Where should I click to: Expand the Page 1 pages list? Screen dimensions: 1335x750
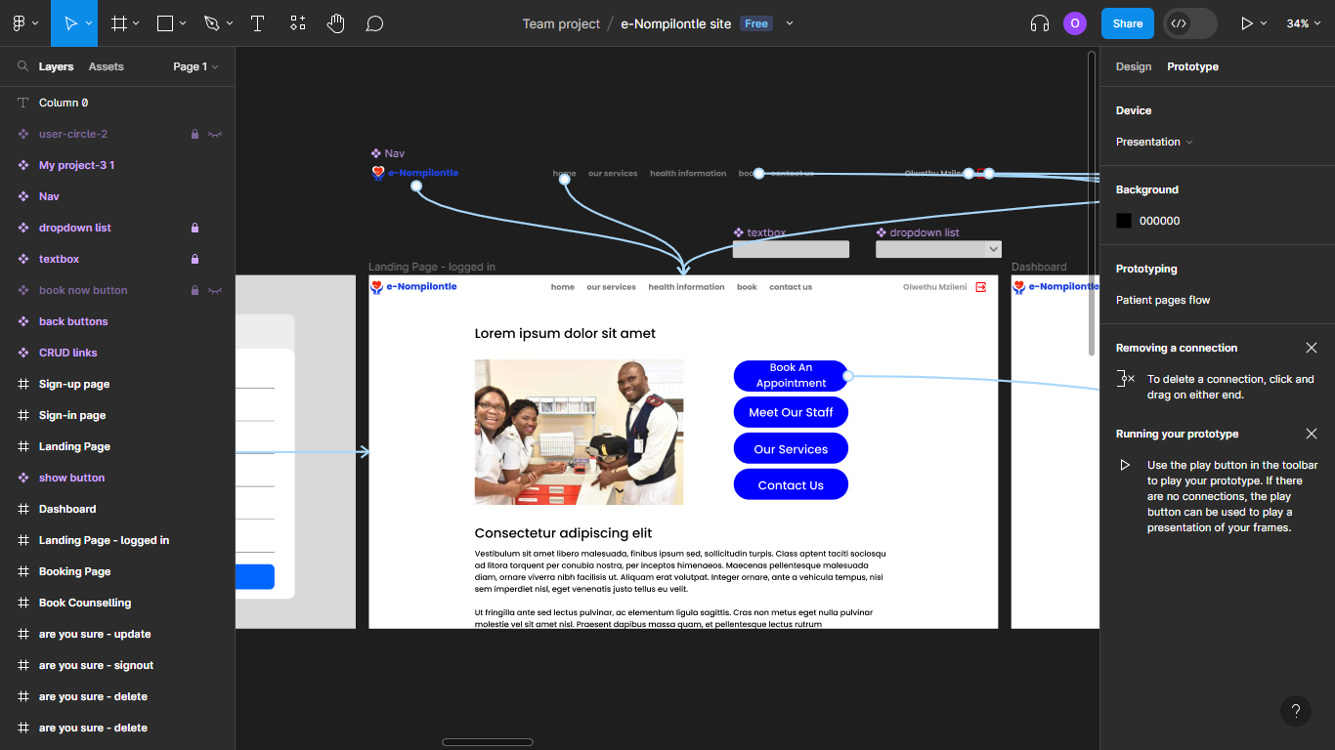195,66
